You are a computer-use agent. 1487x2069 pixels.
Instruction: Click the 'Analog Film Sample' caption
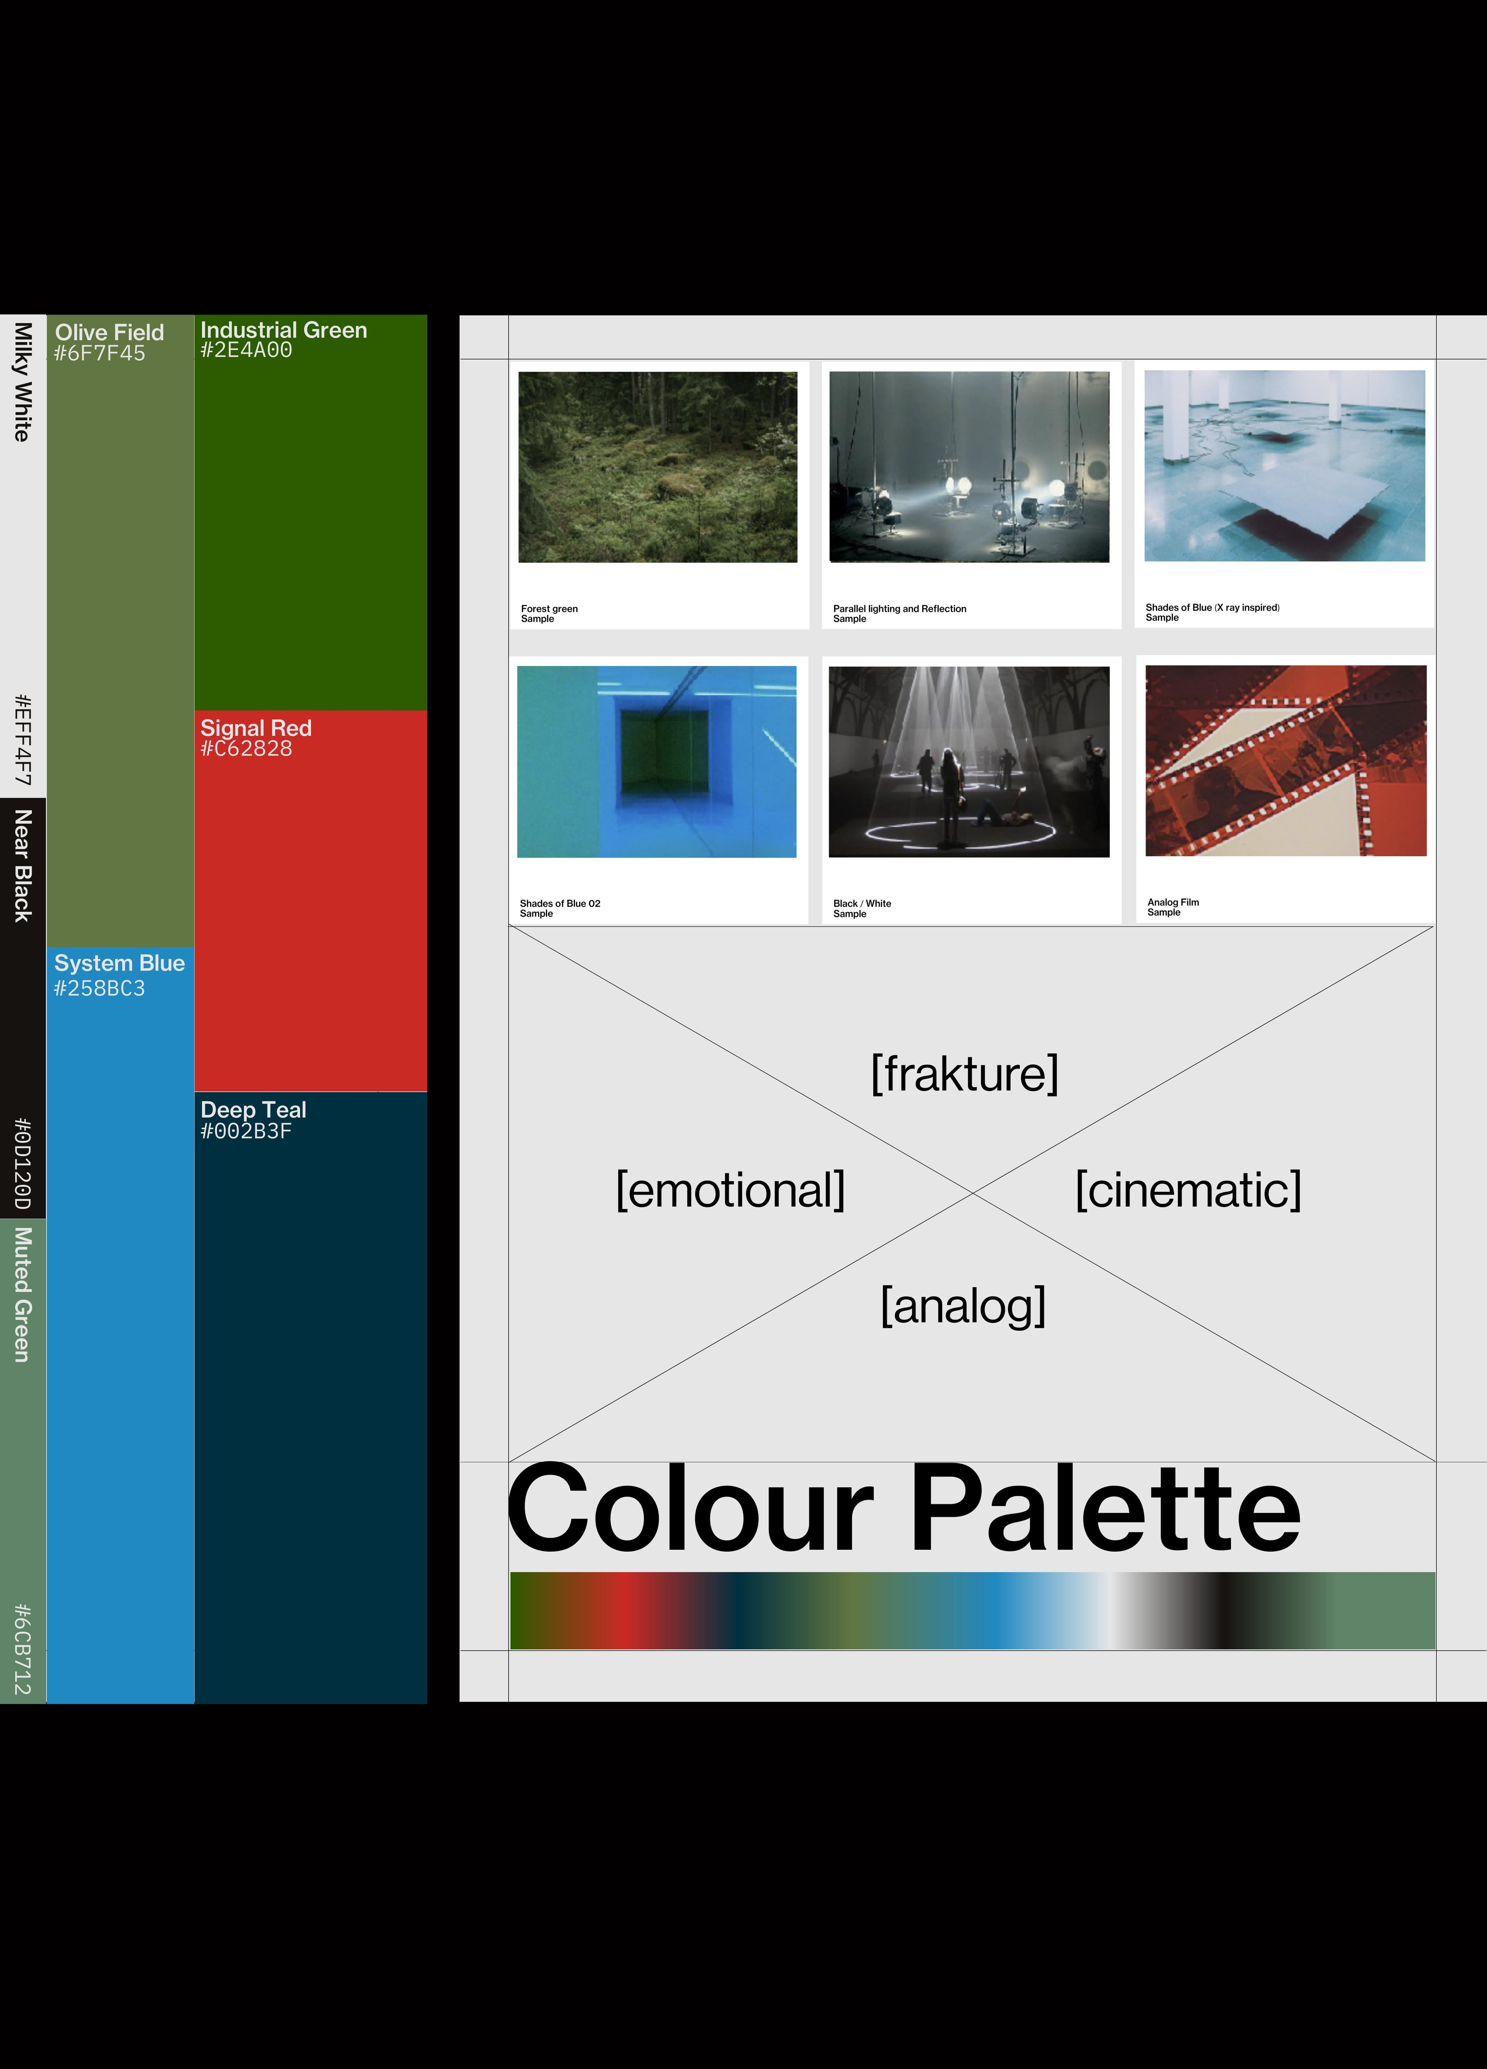1173,908
